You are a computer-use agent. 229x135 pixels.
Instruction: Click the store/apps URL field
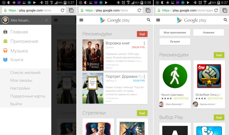(188, 10)
